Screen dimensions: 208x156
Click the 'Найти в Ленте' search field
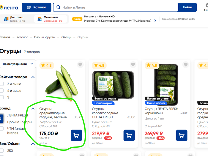tap(119, 7)
